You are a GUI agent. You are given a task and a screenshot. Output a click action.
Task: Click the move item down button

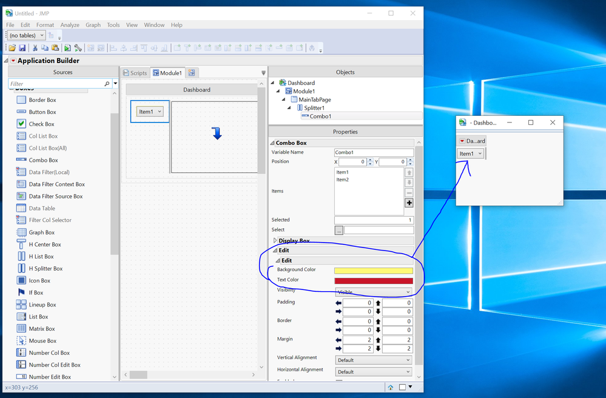(409, 183)
